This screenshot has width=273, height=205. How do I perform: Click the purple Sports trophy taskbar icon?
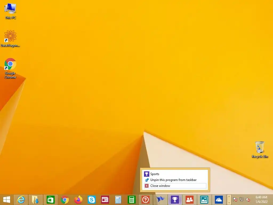(x=175, y=200)
